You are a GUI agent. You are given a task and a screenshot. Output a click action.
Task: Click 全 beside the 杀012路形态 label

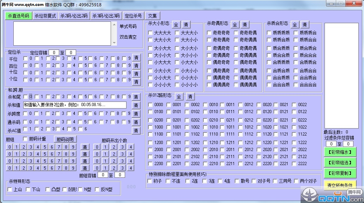point(179,96)
